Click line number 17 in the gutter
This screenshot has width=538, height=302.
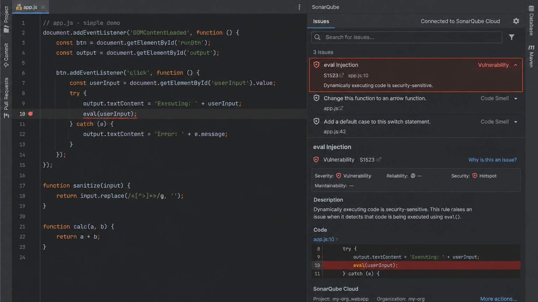point(22,186)
